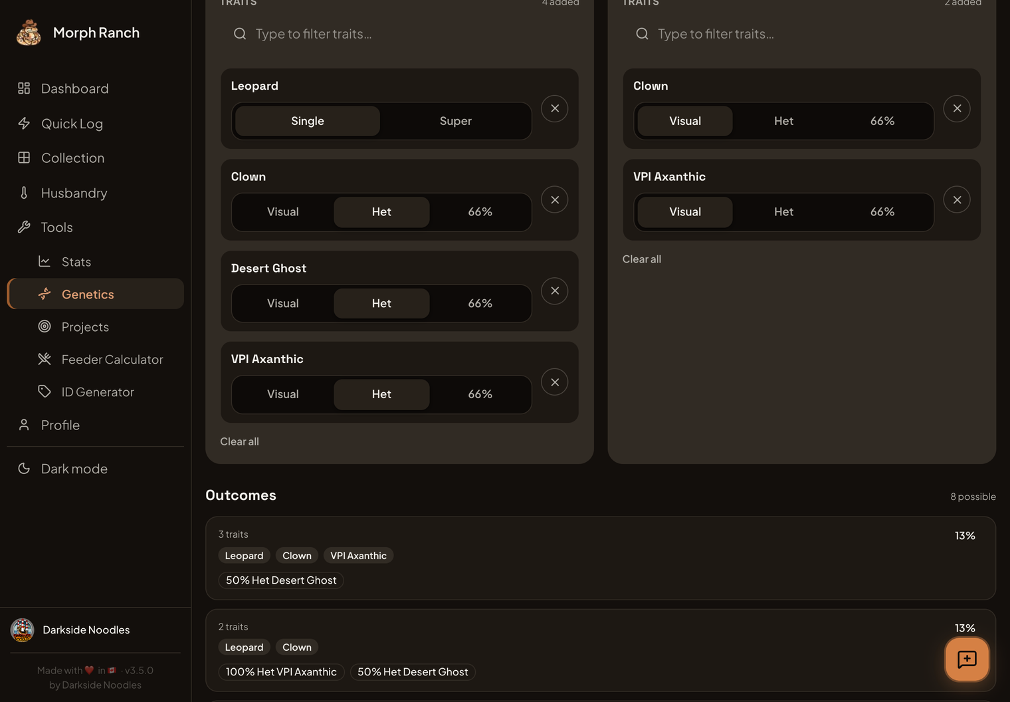Open the feedback chat button
Viewport: 1010px width, 702px height.
click(967, 659)
